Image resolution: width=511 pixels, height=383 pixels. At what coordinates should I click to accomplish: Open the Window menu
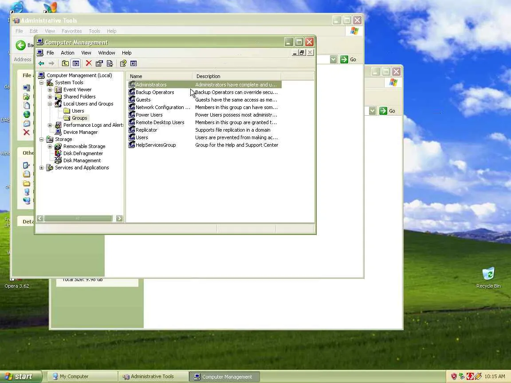[x=106, y=53]
